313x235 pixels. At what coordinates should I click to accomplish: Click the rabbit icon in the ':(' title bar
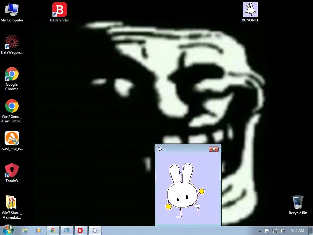[160, 149]
